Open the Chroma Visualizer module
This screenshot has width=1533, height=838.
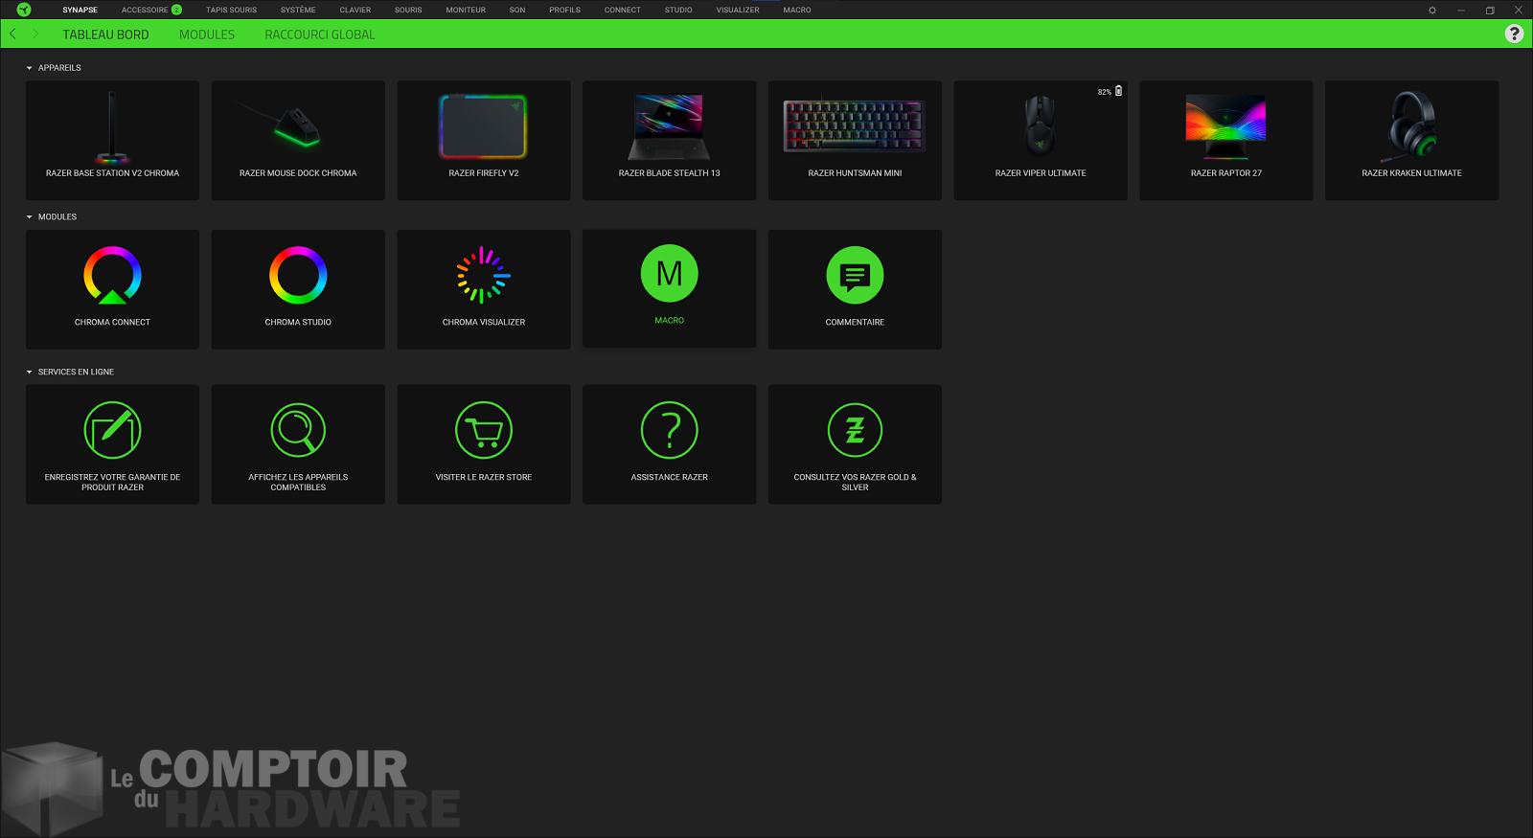[x=484, y=289]
